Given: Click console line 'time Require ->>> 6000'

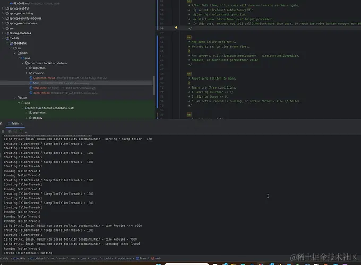Looking at the screenshot, I should point(73,226).
